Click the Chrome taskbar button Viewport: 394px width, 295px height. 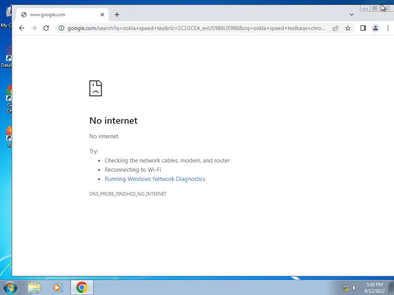pos(82,287)
